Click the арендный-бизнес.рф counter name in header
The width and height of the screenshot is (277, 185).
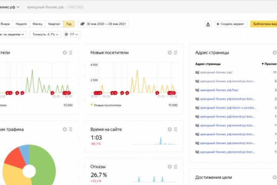(x=45, y=7)
